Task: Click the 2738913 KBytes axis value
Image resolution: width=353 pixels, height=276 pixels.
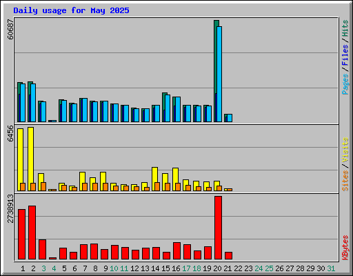Action: click(10, 208)
